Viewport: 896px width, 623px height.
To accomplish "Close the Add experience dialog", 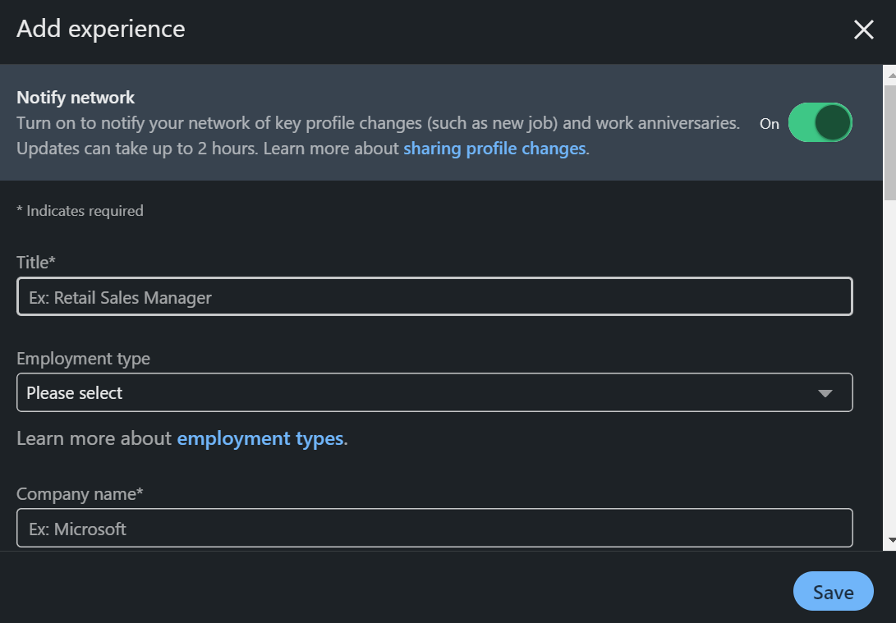I will pos(863,30).
